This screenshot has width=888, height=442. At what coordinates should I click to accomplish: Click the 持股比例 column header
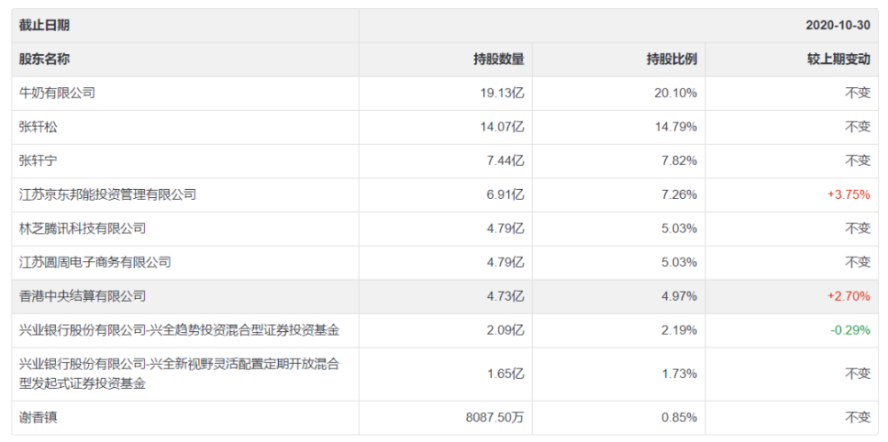671,59
